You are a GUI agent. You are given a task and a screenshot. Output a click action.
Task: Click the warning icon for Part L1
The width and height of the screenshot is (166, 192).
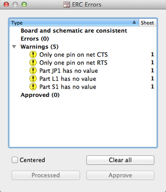click(x=33, y=79)
